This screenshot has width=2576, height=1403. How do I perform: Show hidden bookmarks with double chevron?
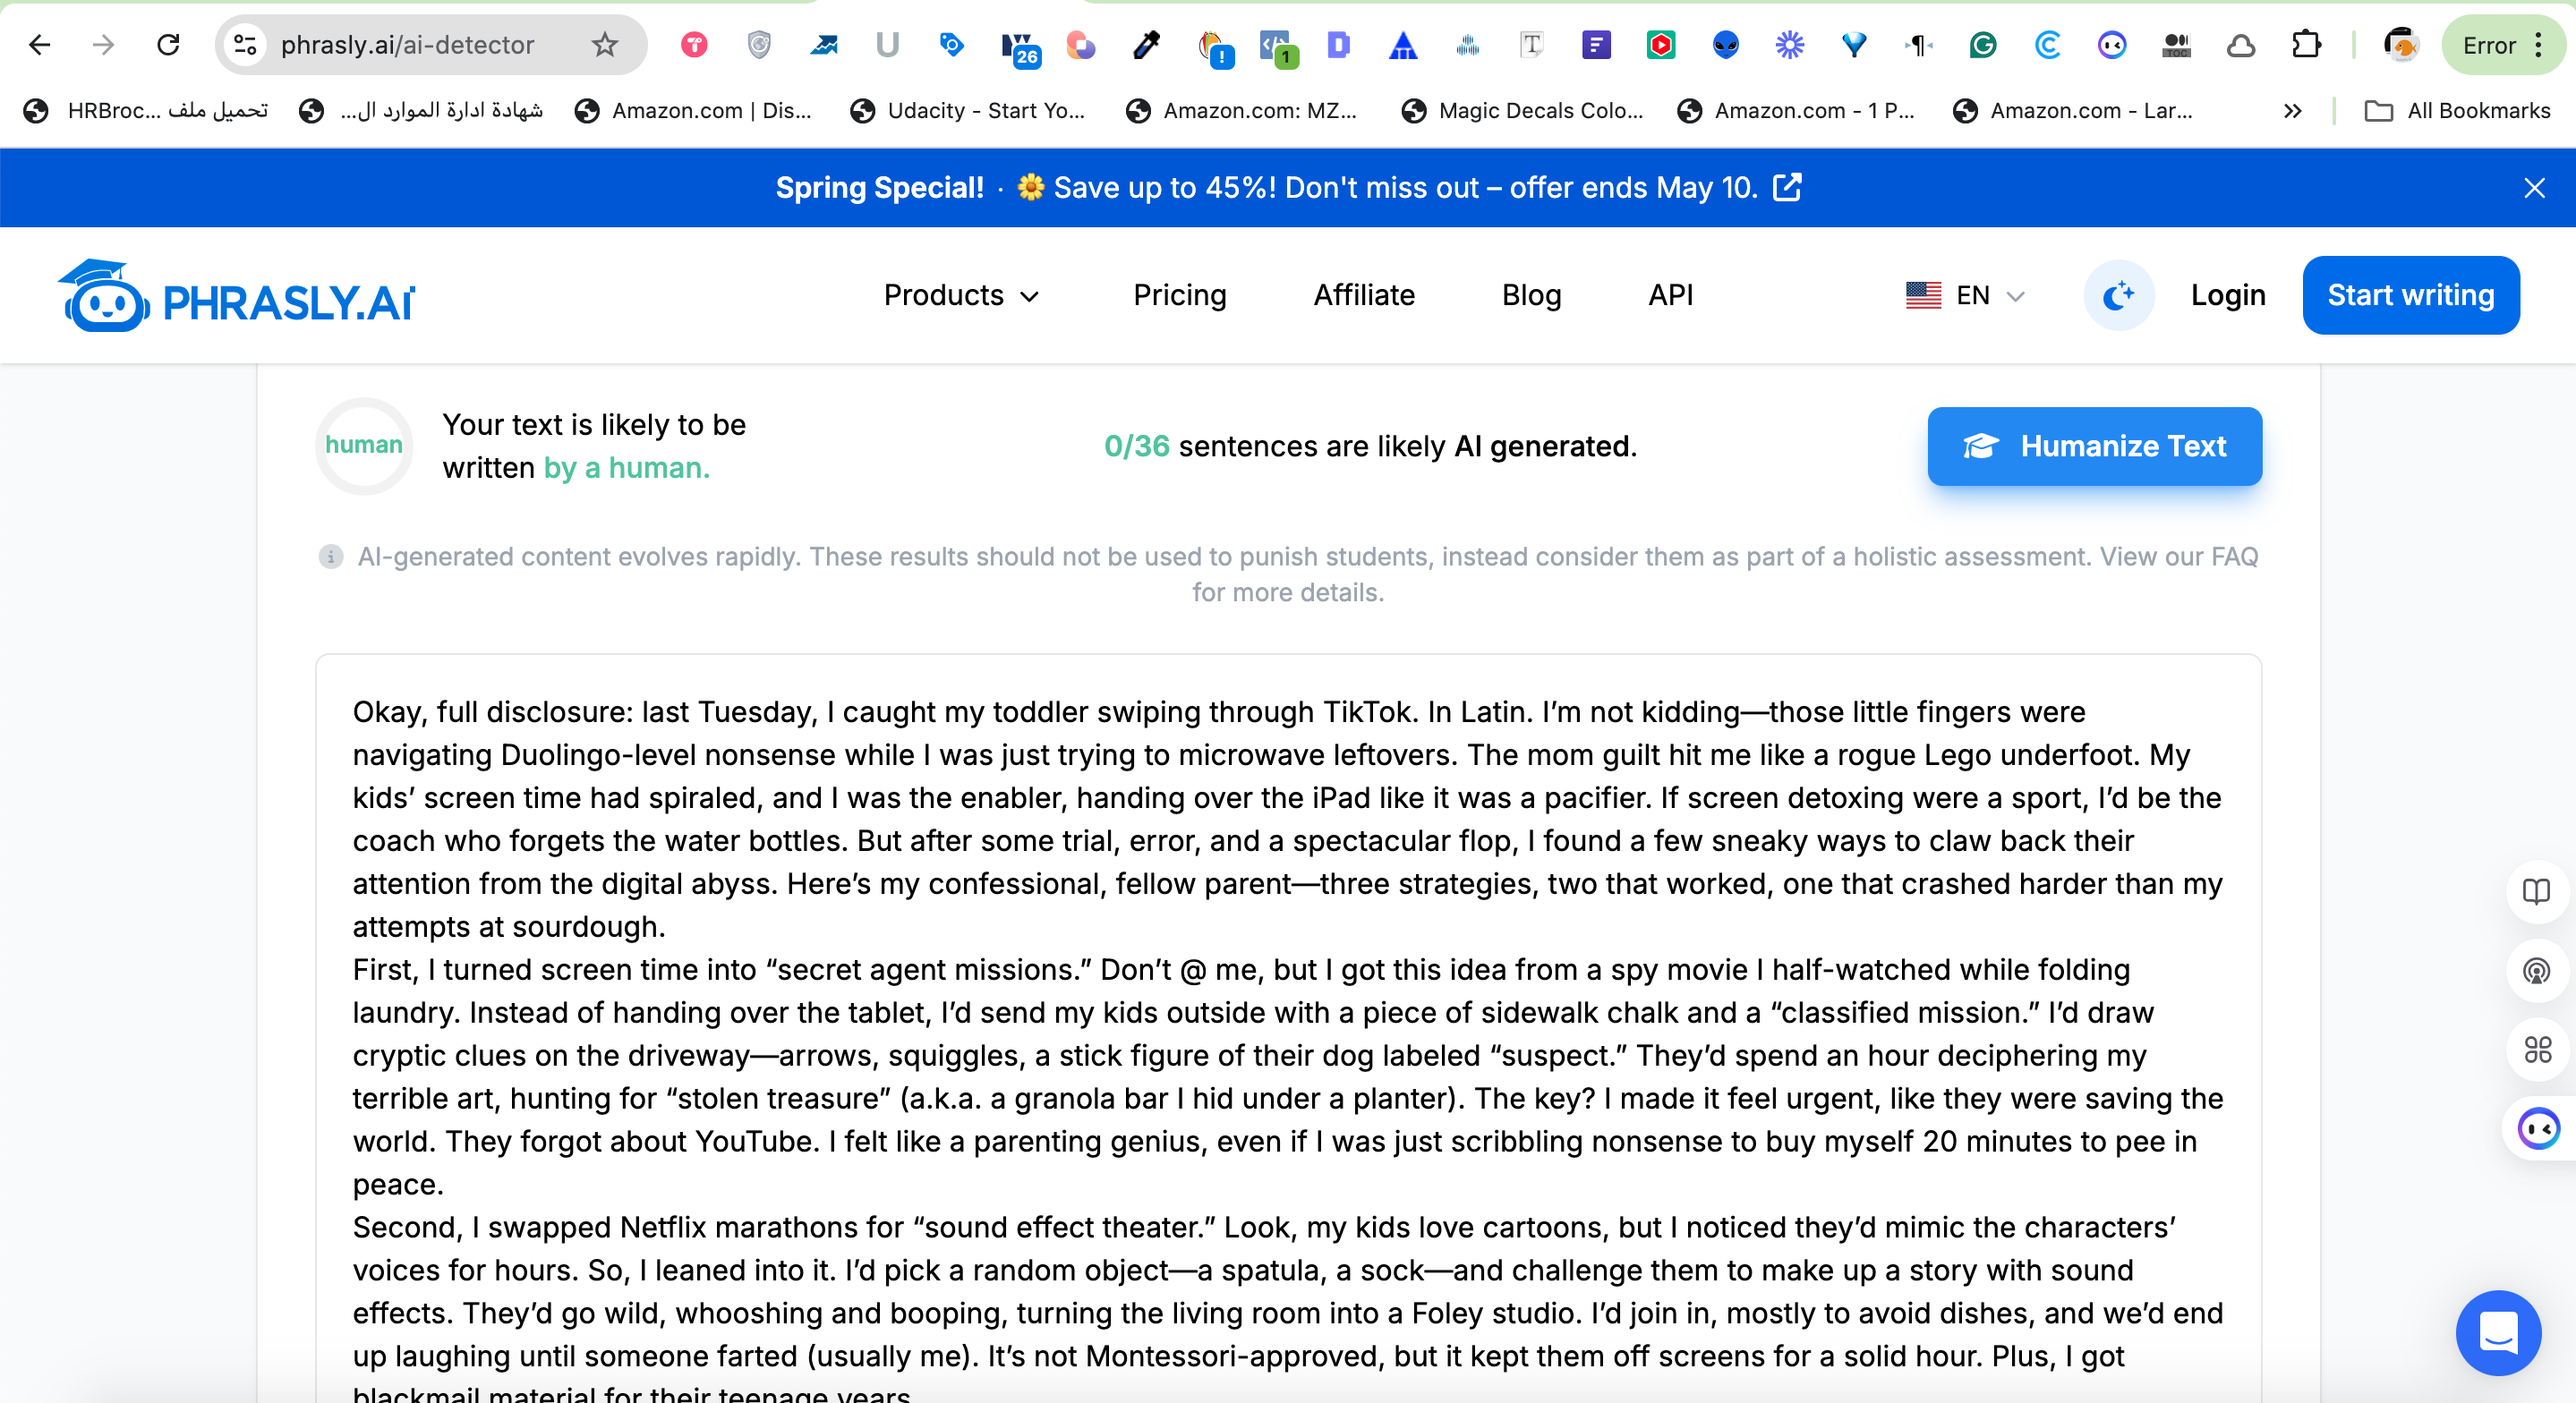pos(2292,111)
